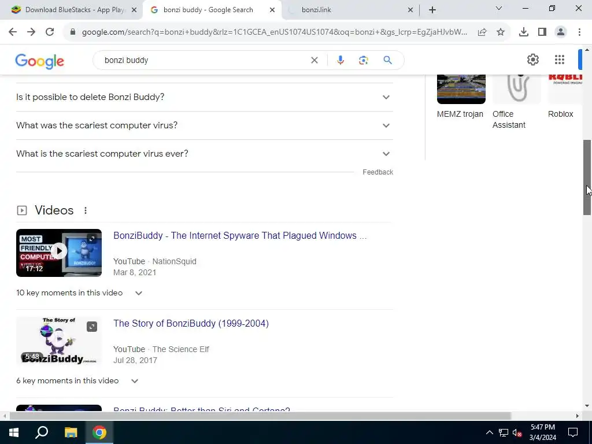592x444 pixels.
Task: Share this page via address bar icon
Action: point(482,32)
